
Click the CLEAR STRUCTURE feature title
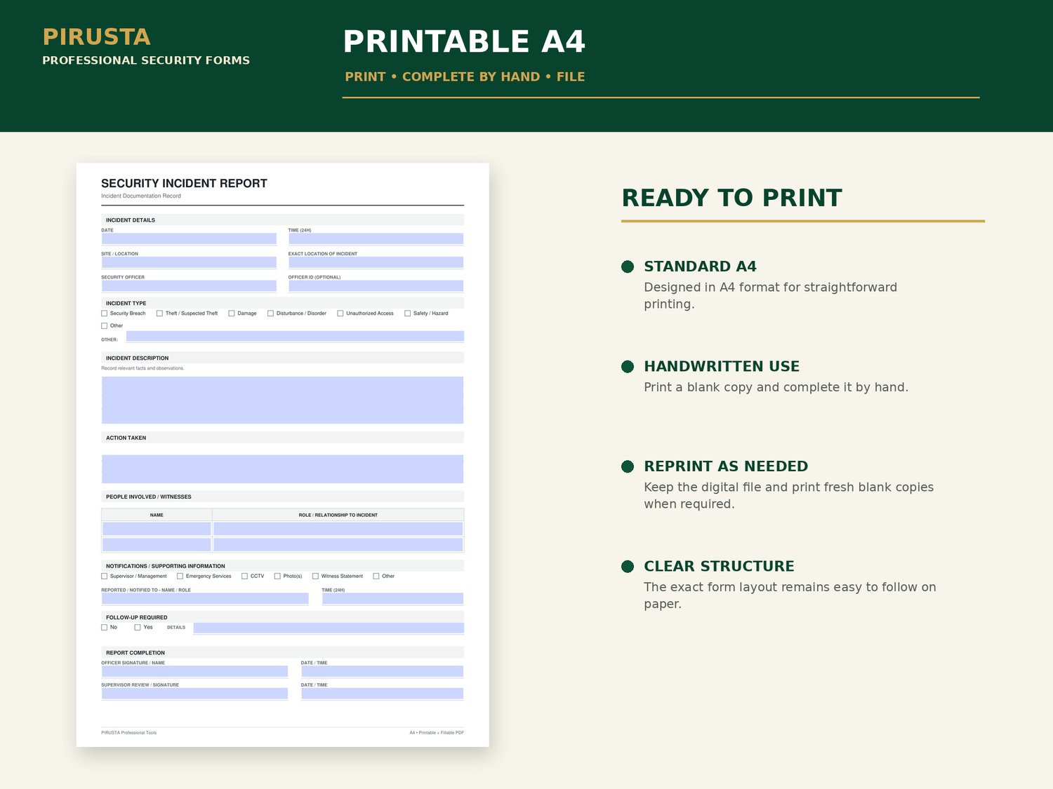719,566
